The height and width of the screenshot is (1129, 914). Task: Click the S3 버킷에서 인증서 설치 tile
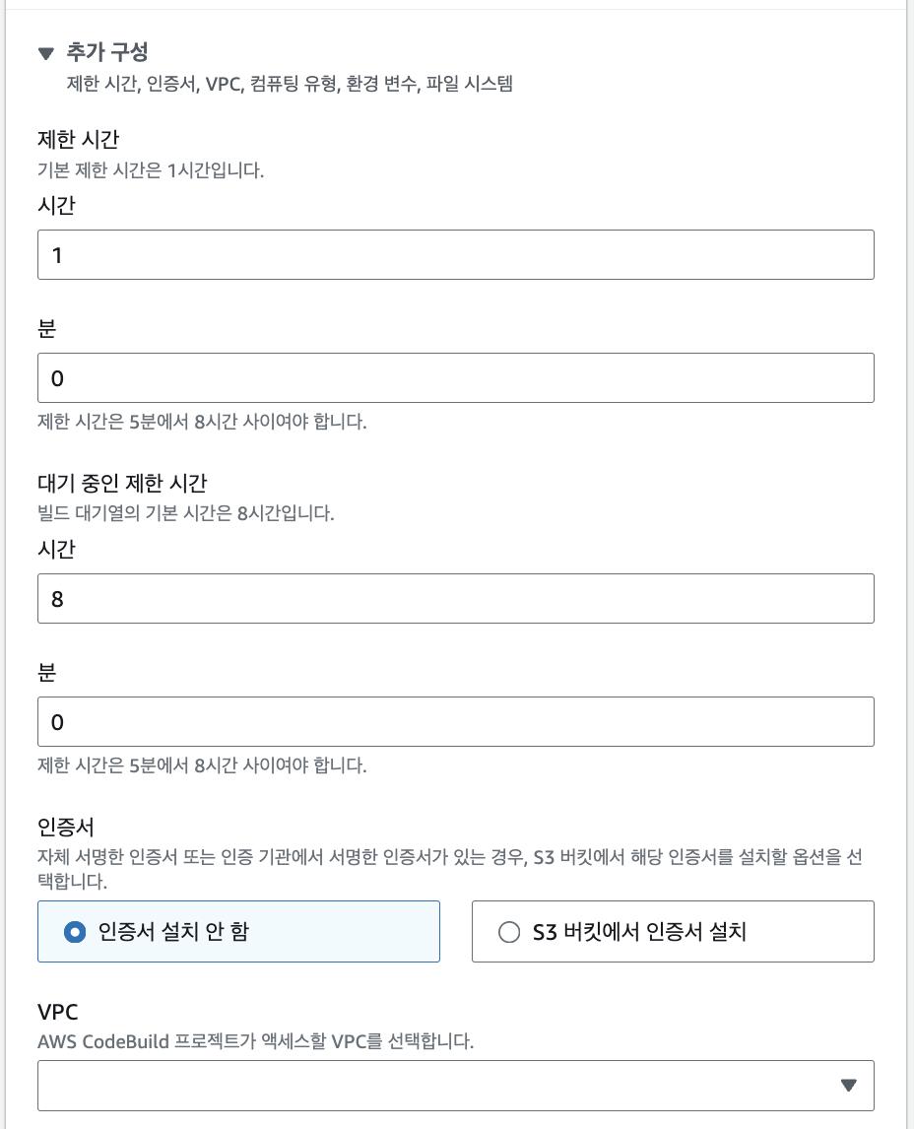[673, 931]
